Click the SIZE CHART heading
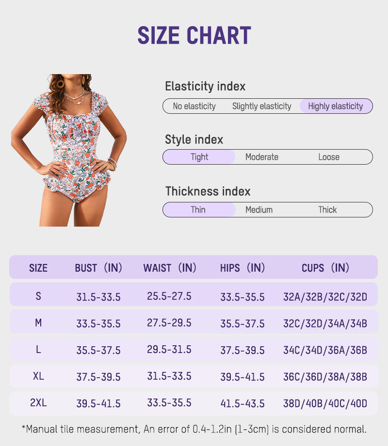The height and width of the screenshot is (446, 388). click(194, 36)
